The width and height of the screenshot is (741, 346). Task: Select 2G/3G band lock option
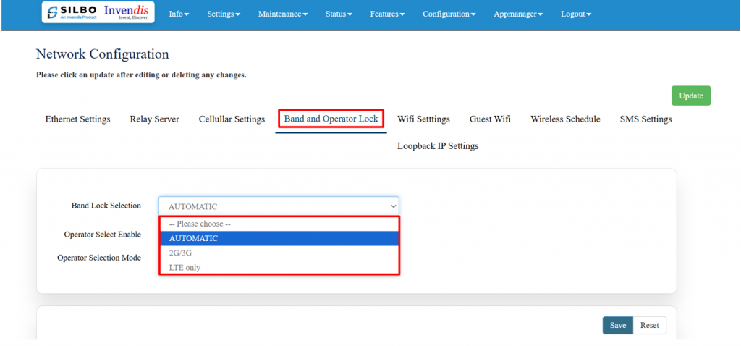[180, 253]
